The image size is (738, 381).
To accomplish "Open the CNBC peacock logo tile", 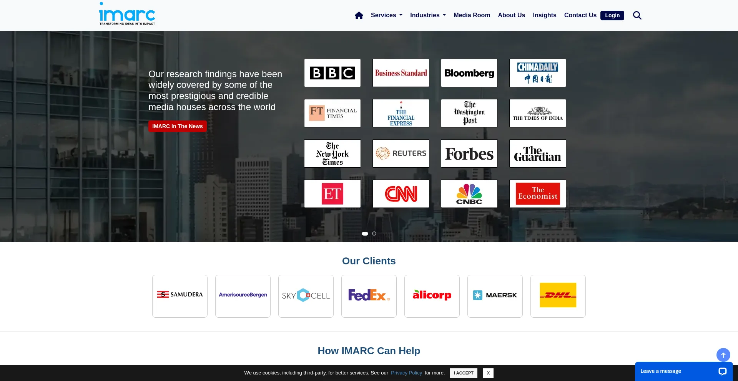I will [469, 194].
